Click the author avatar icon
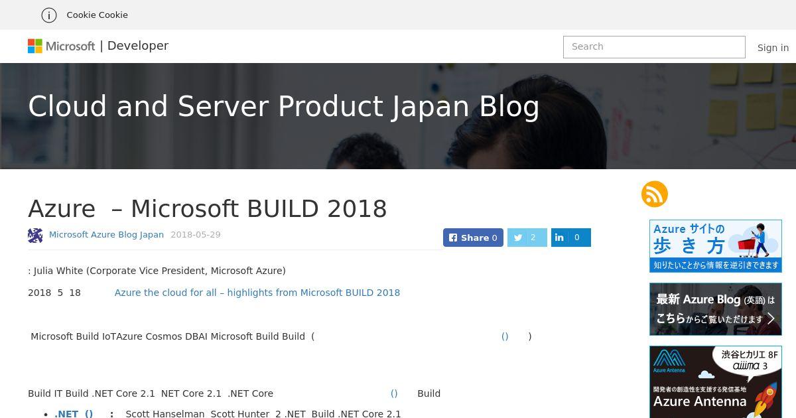 point(35,235)
